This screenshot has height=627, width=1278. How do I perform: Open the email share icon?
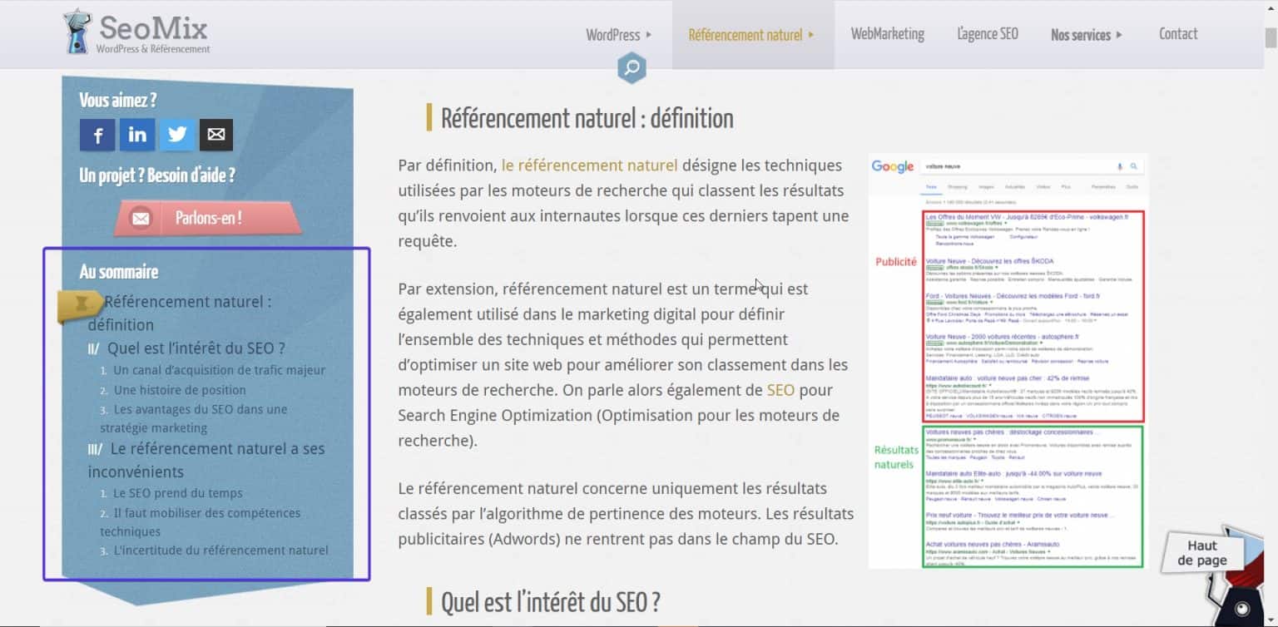[x=216, y=135]
